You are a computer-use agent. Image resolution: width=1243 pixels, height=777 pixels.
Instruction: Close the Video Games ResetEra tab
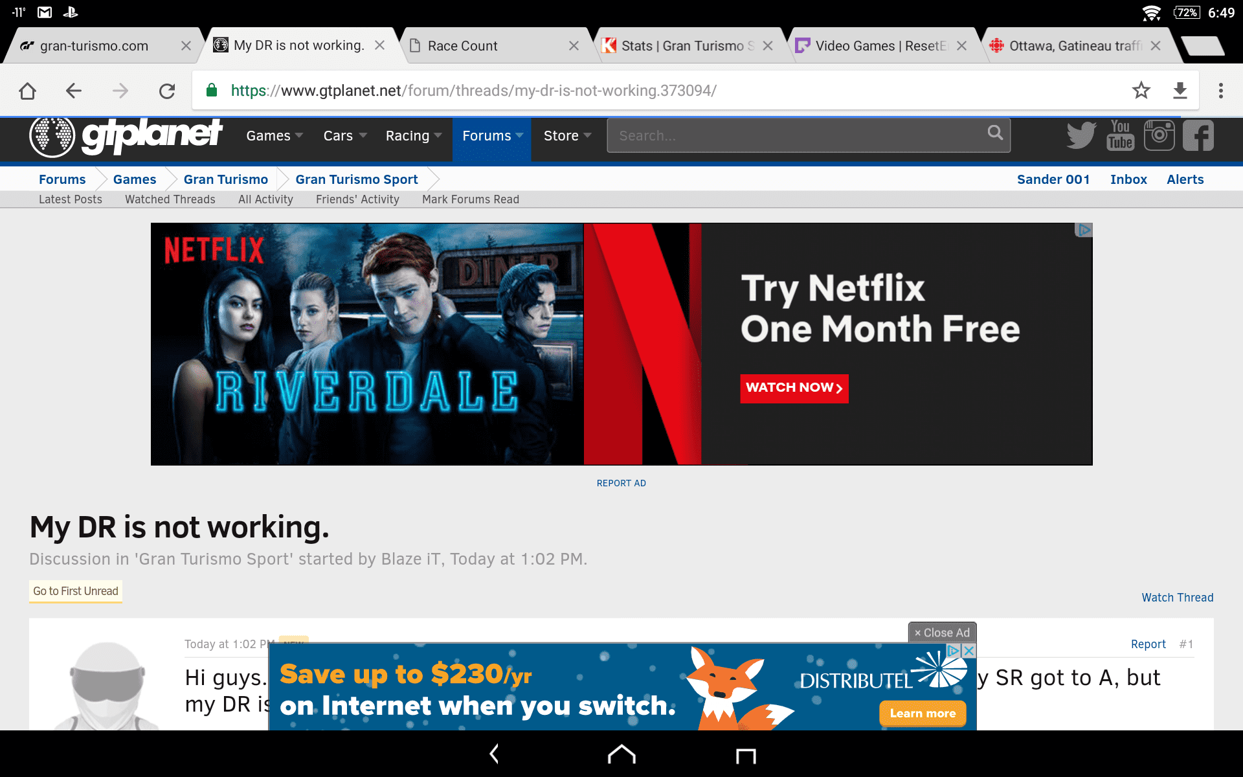tap(962, 46)
